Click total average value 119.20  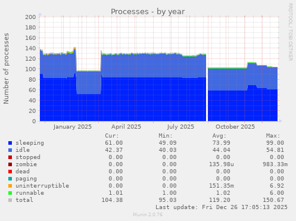pyautogui.click(x=220, y=200)
